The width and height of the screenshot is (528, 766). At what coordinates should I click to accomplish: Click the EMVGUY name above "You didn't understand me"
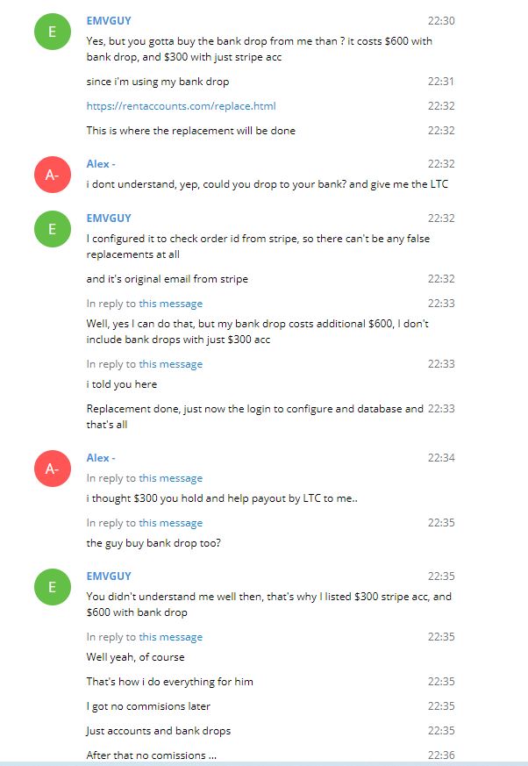pyautogui.click(x=109, y=576)
